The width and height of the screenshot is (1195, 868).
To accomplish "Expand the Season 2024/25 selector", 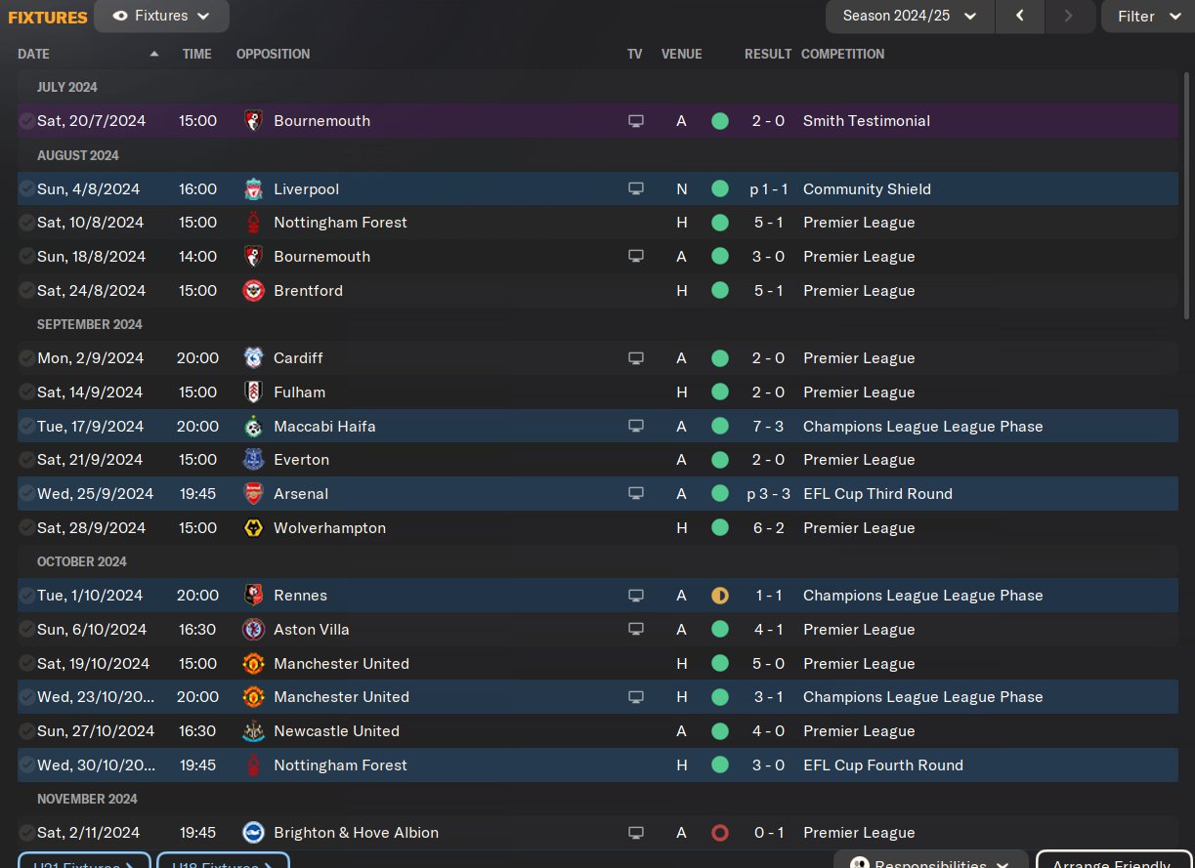I will coord(910,17).
